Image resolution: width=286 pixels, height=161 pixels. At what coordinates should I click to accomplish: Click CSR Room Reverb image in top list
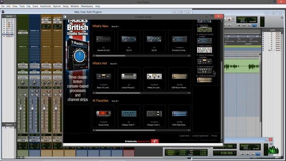pyautogui.click(x=204, y=80)
